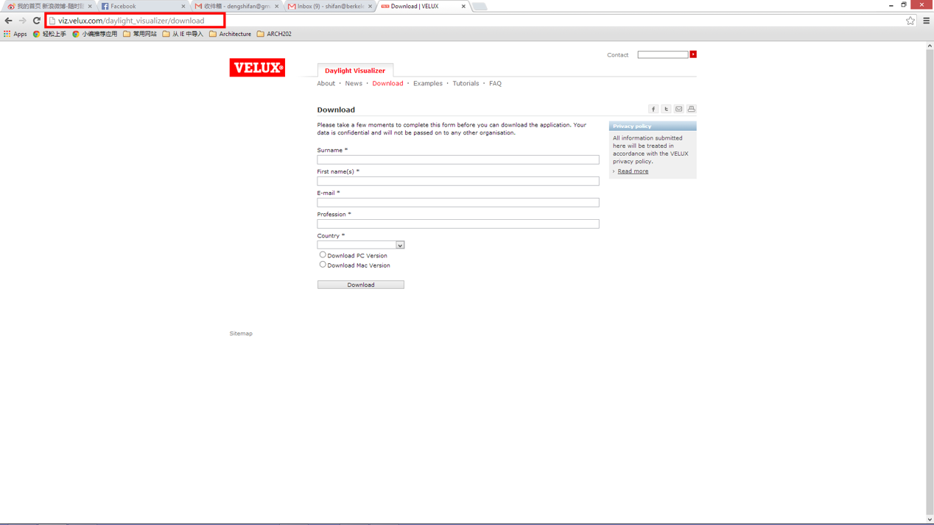
Task: Share page on Facebook icon
Action: pos(653,109)
